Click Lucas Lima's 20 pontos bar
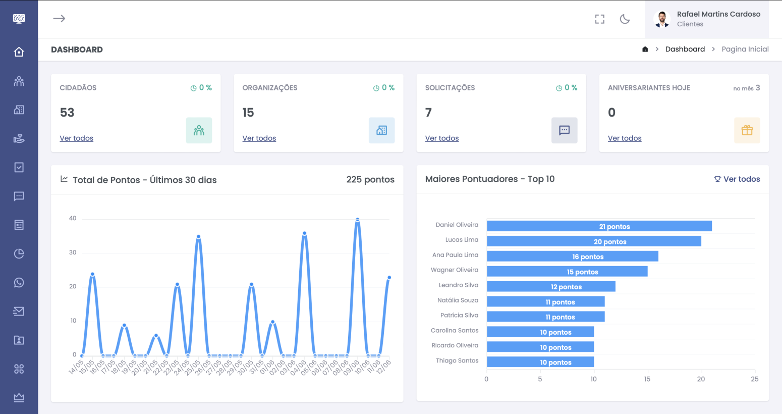This screenshot has width=782, height=414. (x=594, y=241)
